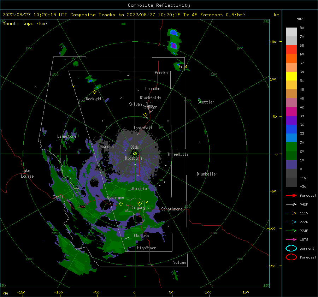Click the Composite_Reflectivity title

pos(159,5)
